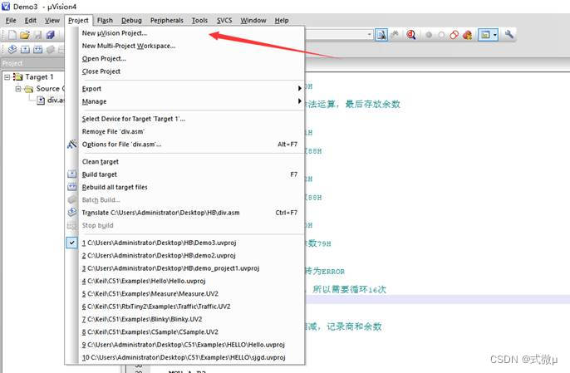
Task: Choose Options for File 'div.asm'...
Action: [185, 145]
